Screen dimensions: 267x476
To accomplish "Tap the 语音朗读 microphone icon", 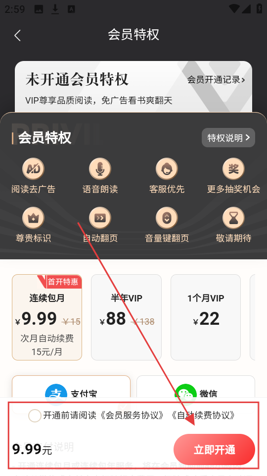I will coord(100,169).
